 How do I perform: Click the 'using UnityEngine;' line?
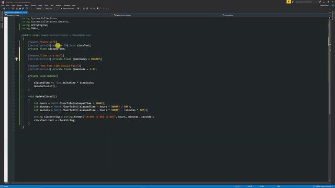[x=35, y=25]
